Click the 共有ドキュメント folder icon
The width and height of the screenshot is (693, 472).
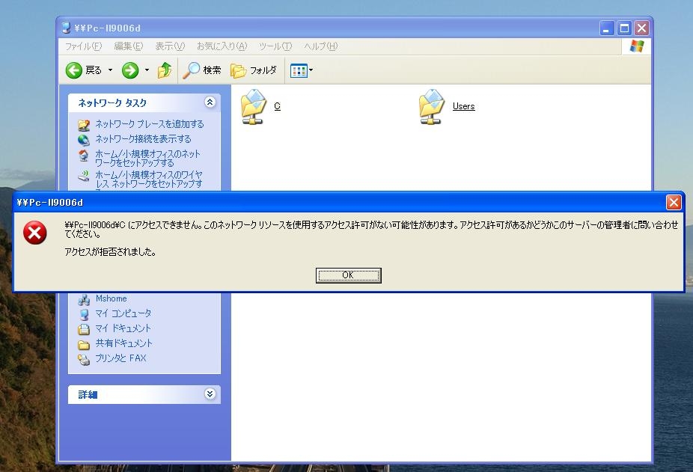tap(84, 345)
